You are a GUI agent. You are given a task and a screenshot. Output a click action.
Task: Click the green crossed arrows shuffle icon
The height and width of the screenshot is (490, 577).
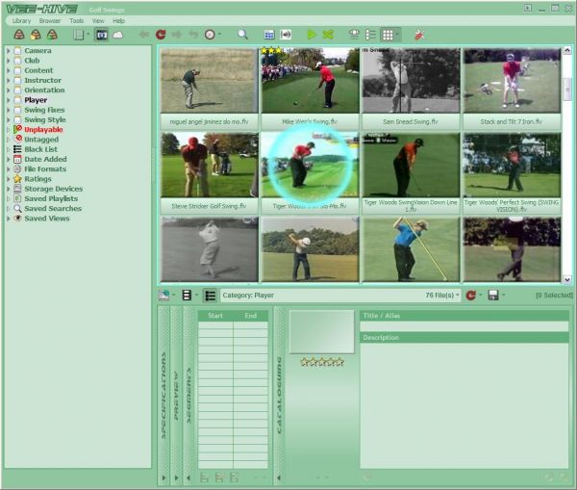(x=328, y=35)
